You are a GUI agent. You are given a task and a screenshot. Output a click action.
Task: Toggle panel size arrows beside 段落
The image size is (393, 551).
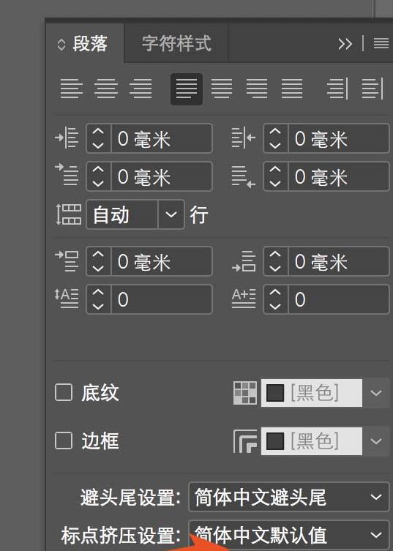(x=61, y=45)
